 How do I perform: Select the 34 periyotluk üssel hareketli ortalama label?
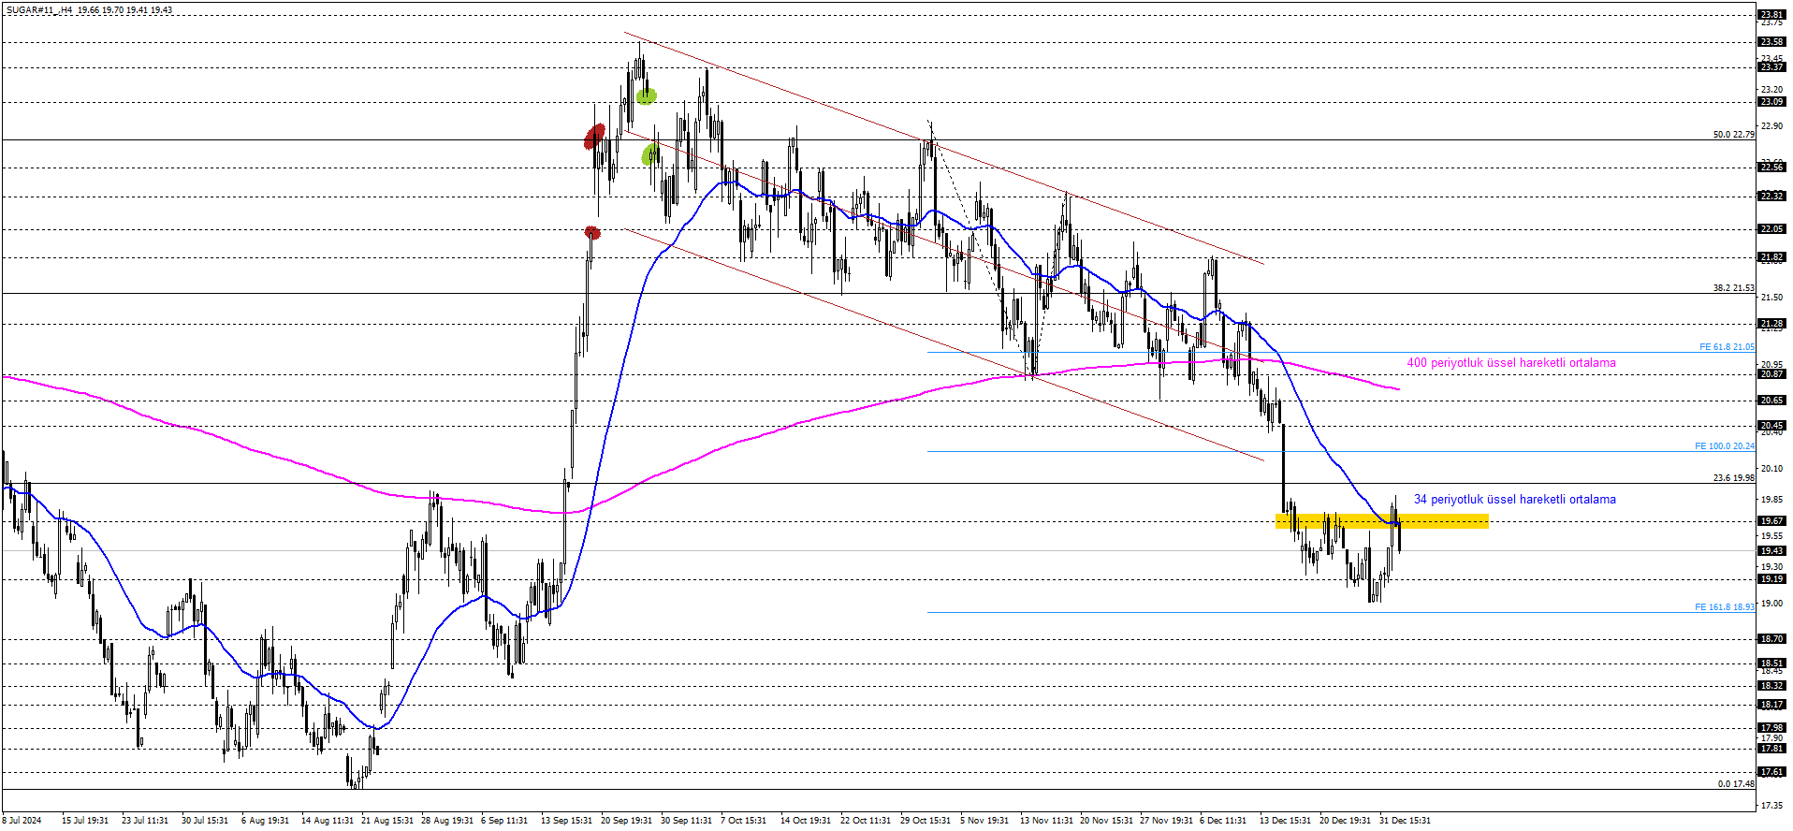(1514, 500)
